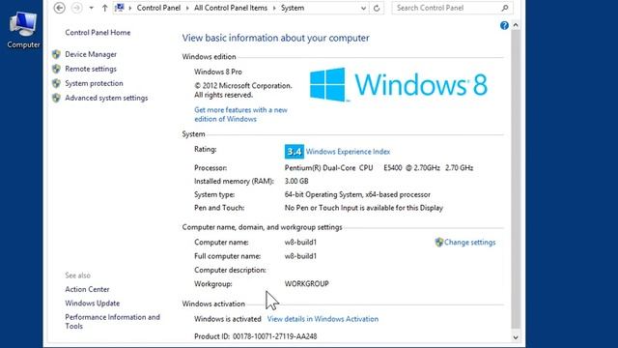Image resolution: width=618 pixels, height=348 pixels.
Task: Open Performance Information and Tools link
Action: 112,322
